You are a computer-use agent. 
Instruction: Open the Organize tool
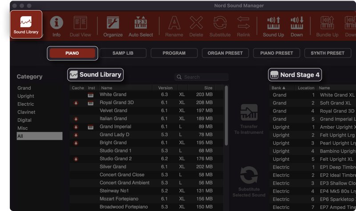113,26
